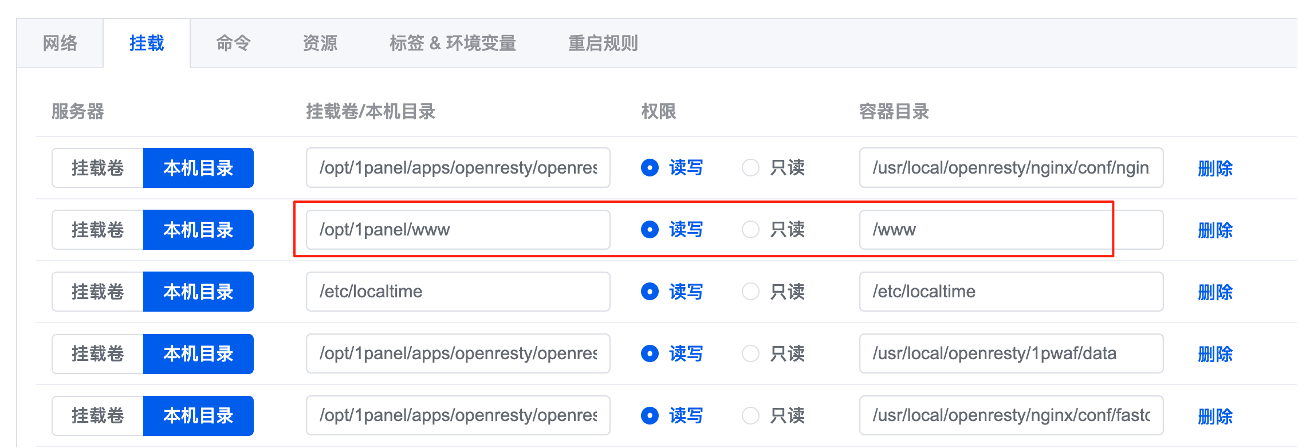Image resolution: width=1298 pixels, height=448 pixels.
Task: Edit the /etc/localtime host directory field
Action: pyautogui.click(x=458, y=292)
